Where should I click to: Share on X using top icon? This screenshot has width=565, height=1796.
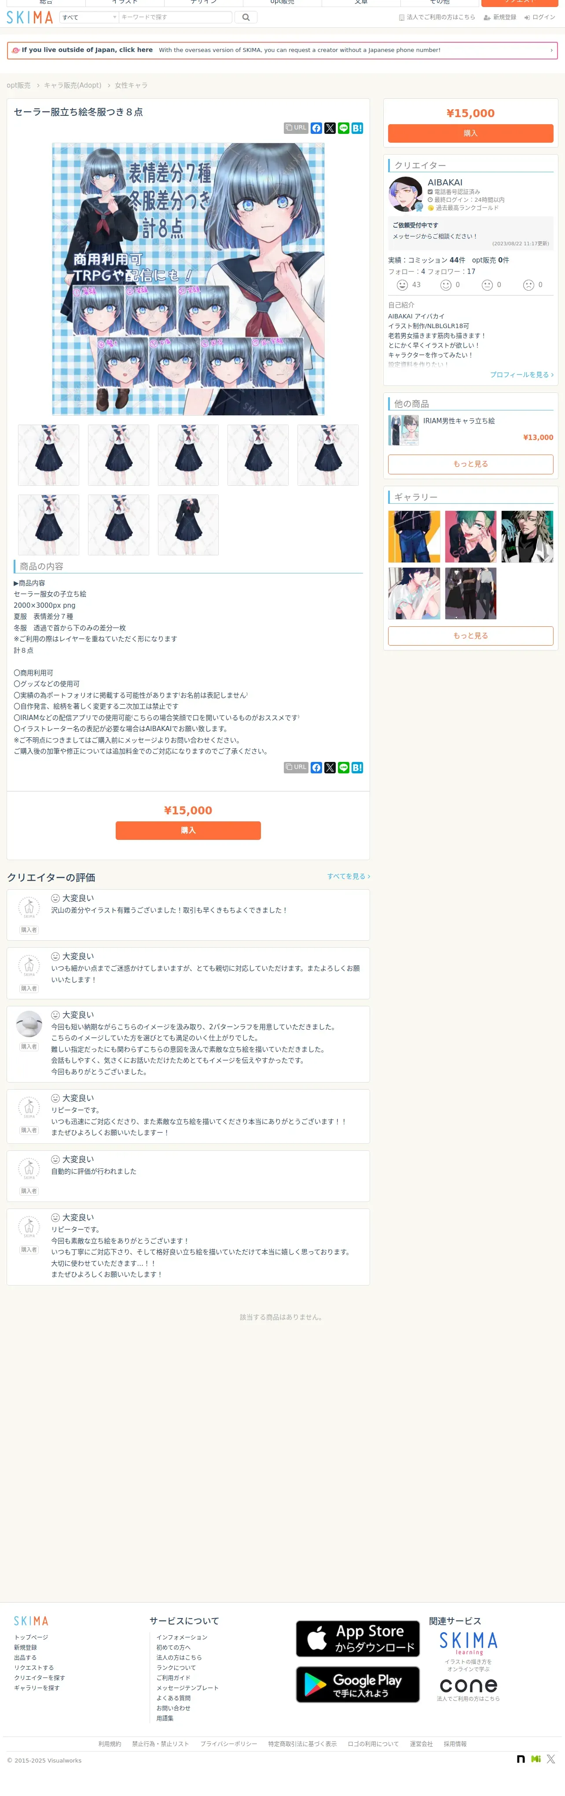click(x=330, y=128)
